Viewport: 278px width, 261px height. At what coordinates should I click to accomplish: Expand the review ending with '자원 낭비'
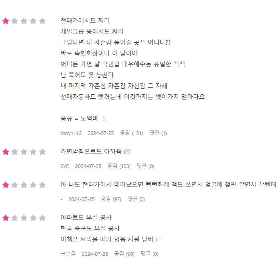coord(159,239)
